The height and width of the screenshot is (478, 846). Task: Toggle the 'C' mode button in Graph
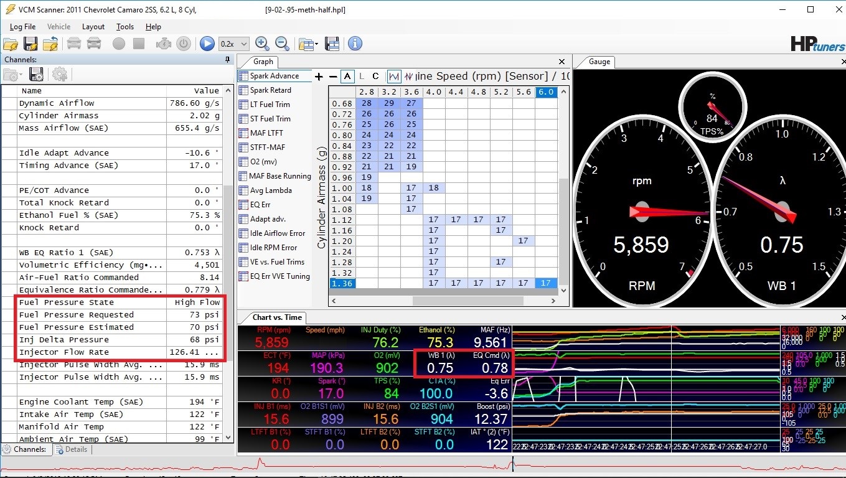coord(375,77)
